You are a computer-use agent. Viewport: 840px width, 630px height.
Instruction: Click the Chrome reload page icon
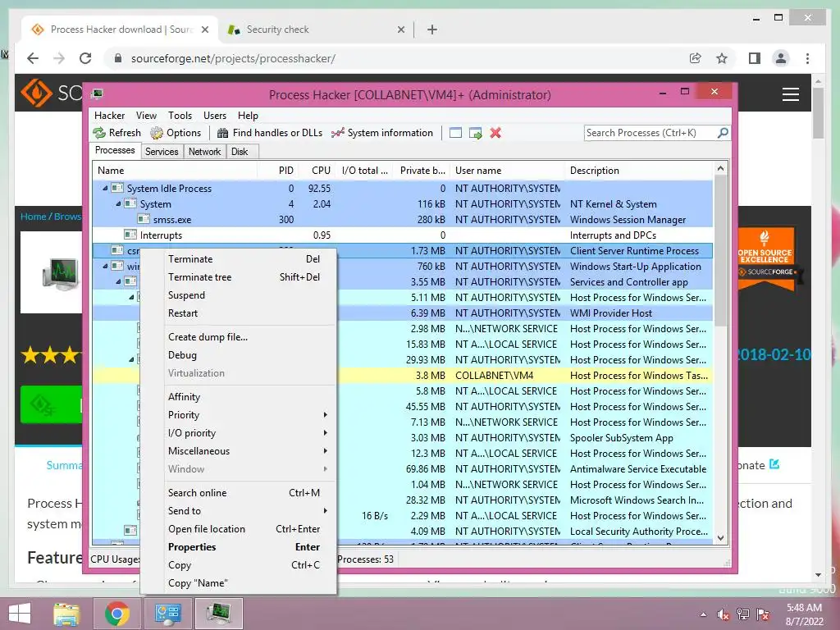(x=85, y=58)
